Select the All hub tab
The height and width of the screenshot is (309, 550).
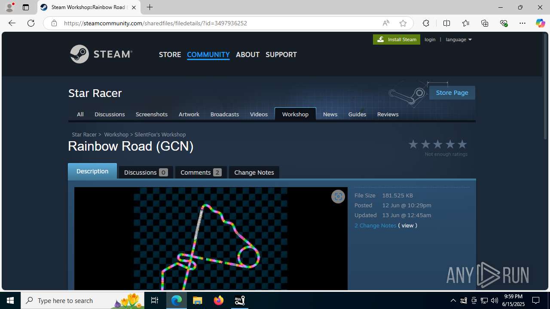80,114
